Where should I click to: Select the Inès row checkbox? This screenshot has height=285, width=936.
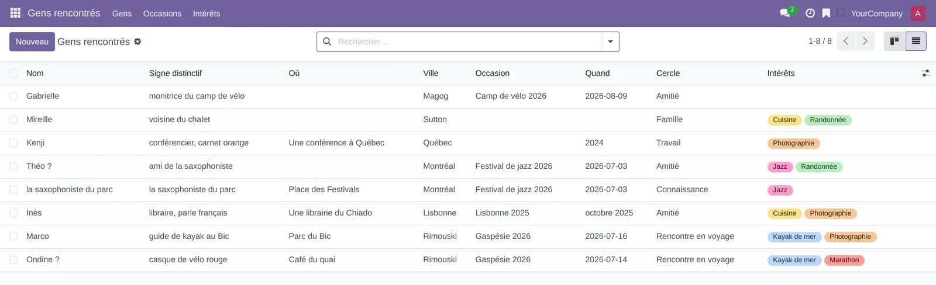coord(13,213)
